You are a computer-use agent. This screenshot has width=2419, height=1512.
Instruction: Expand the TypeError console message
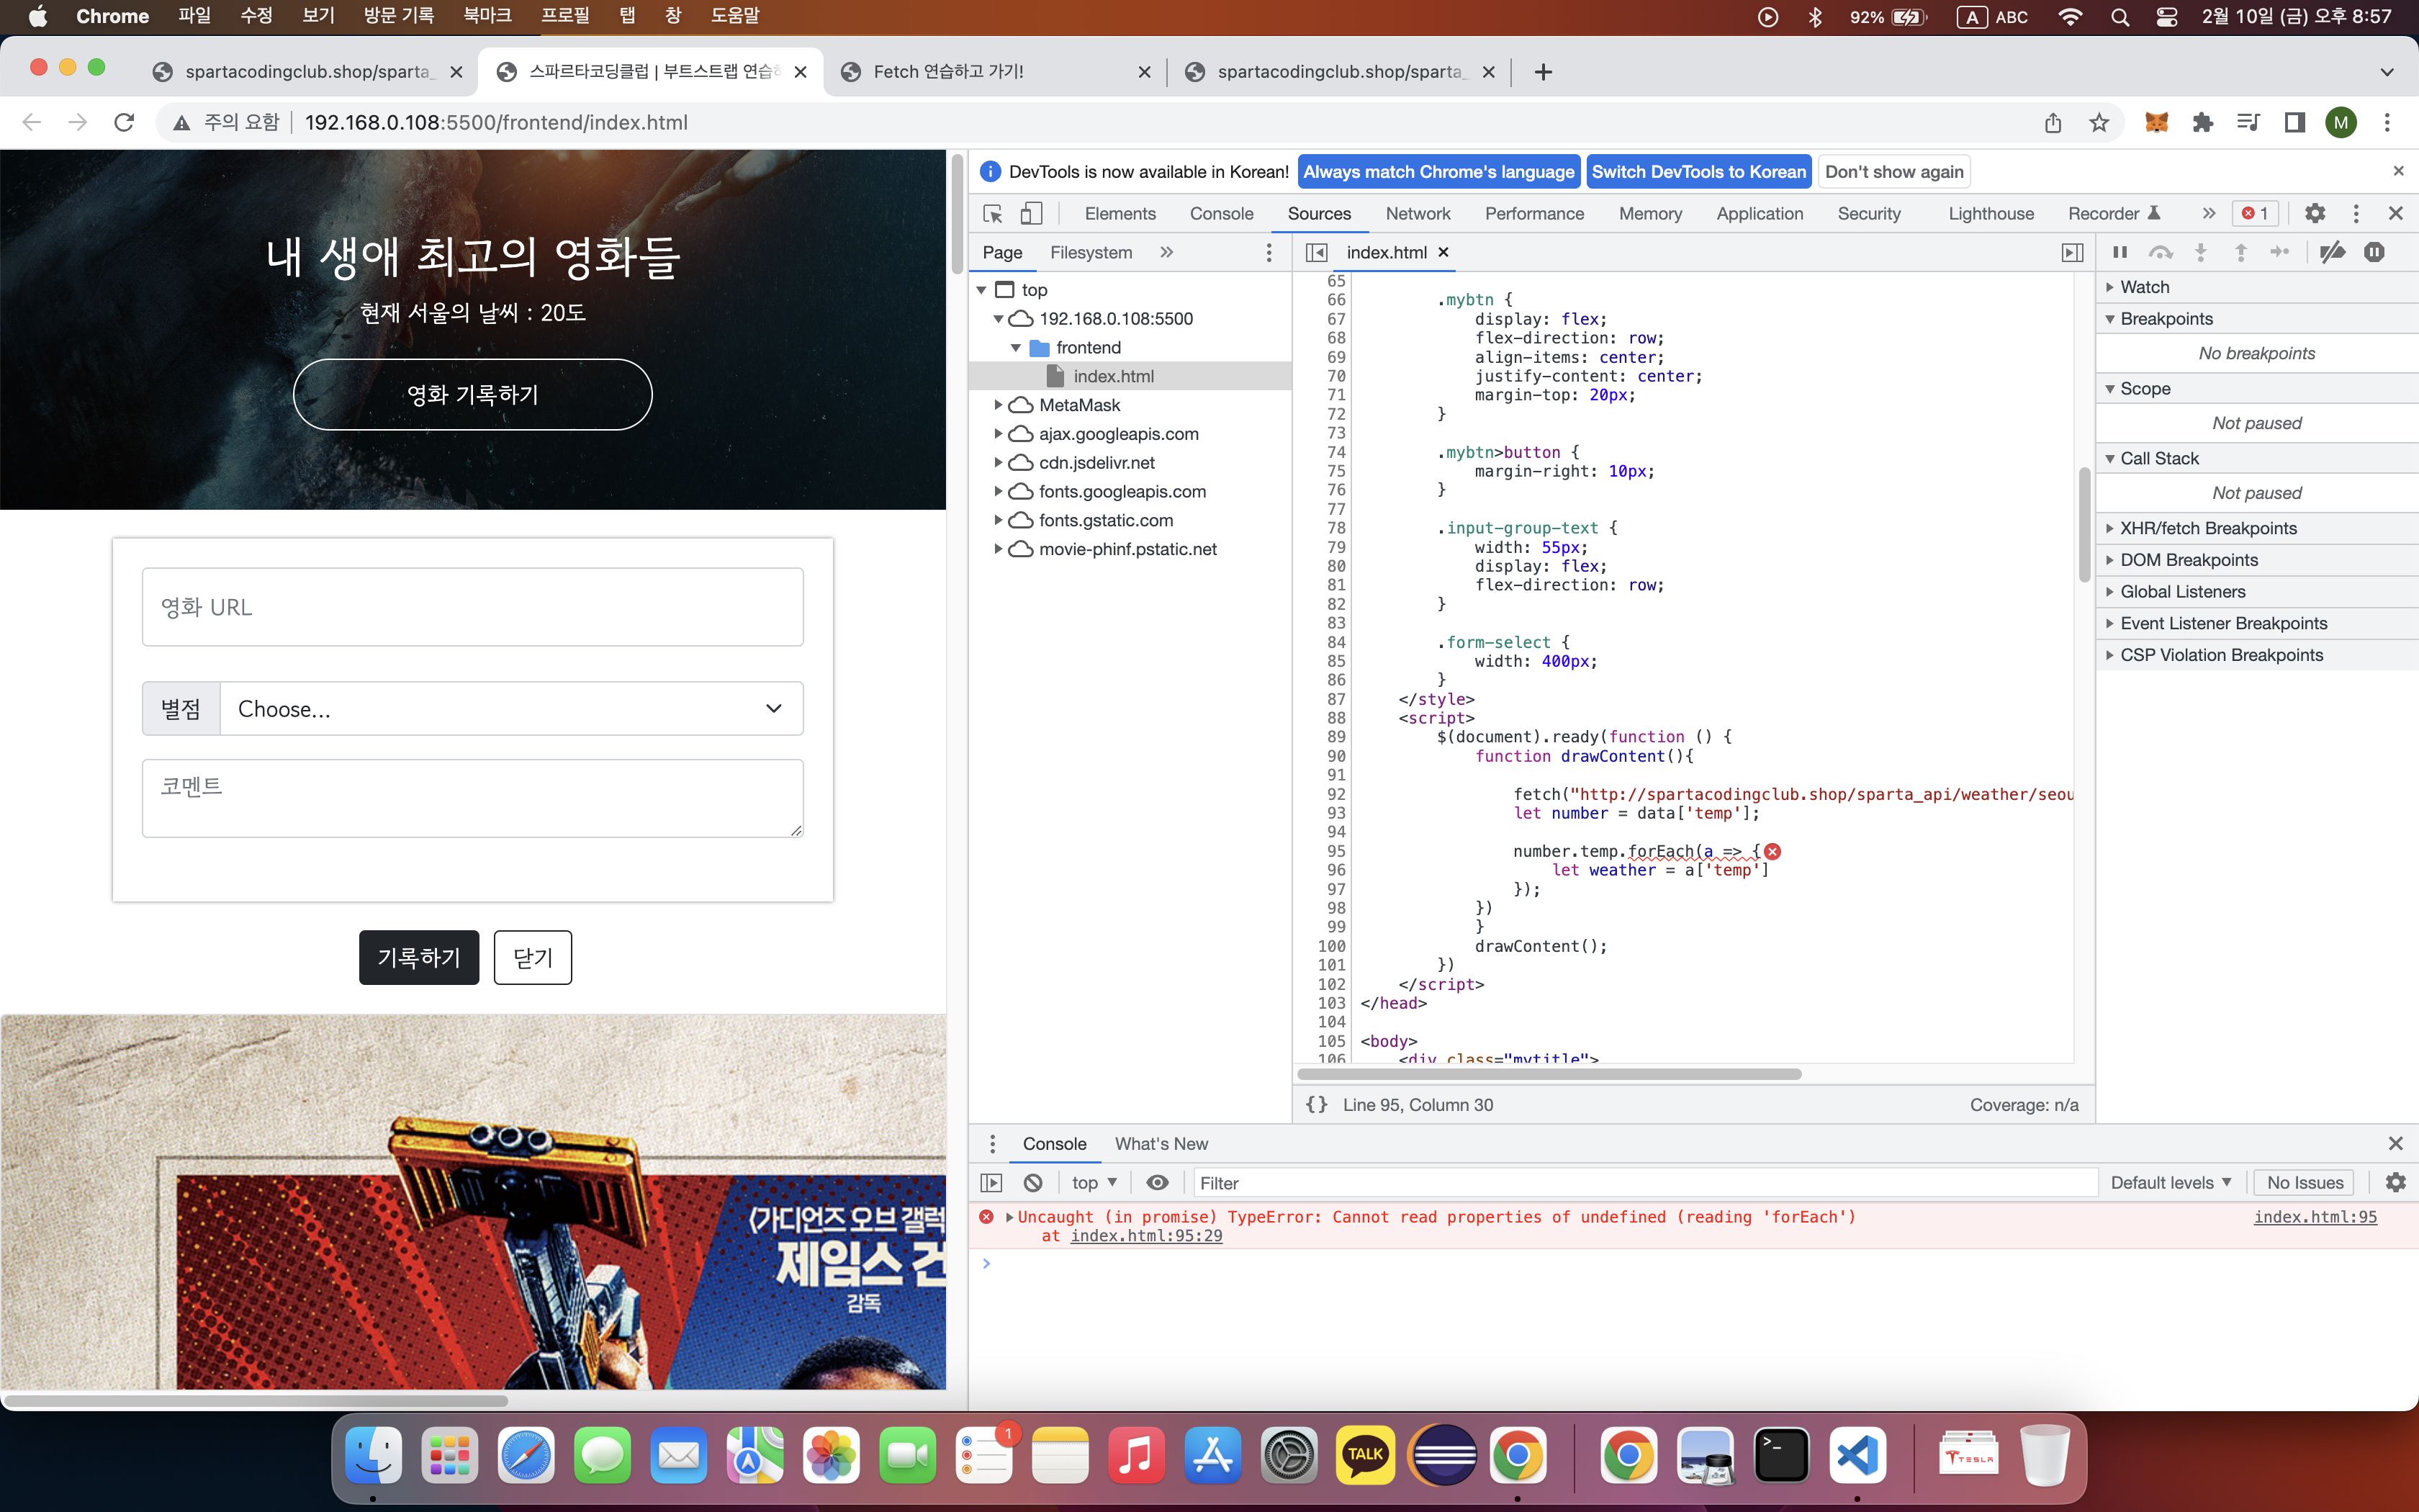[x=1009, y=1217]
